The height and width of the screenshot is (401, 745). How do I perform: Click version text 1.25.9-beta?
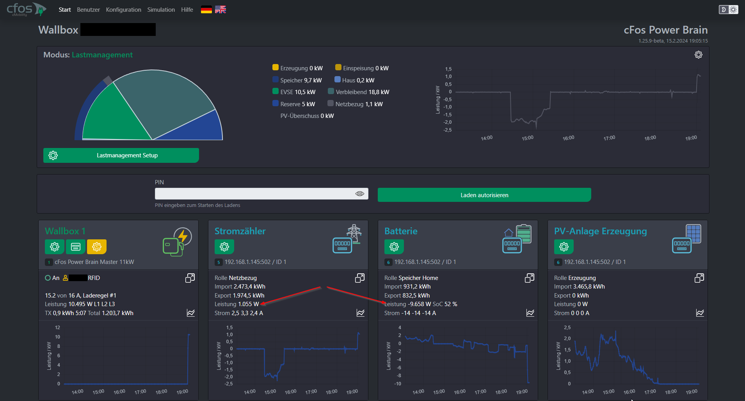(x=651, y=41)
